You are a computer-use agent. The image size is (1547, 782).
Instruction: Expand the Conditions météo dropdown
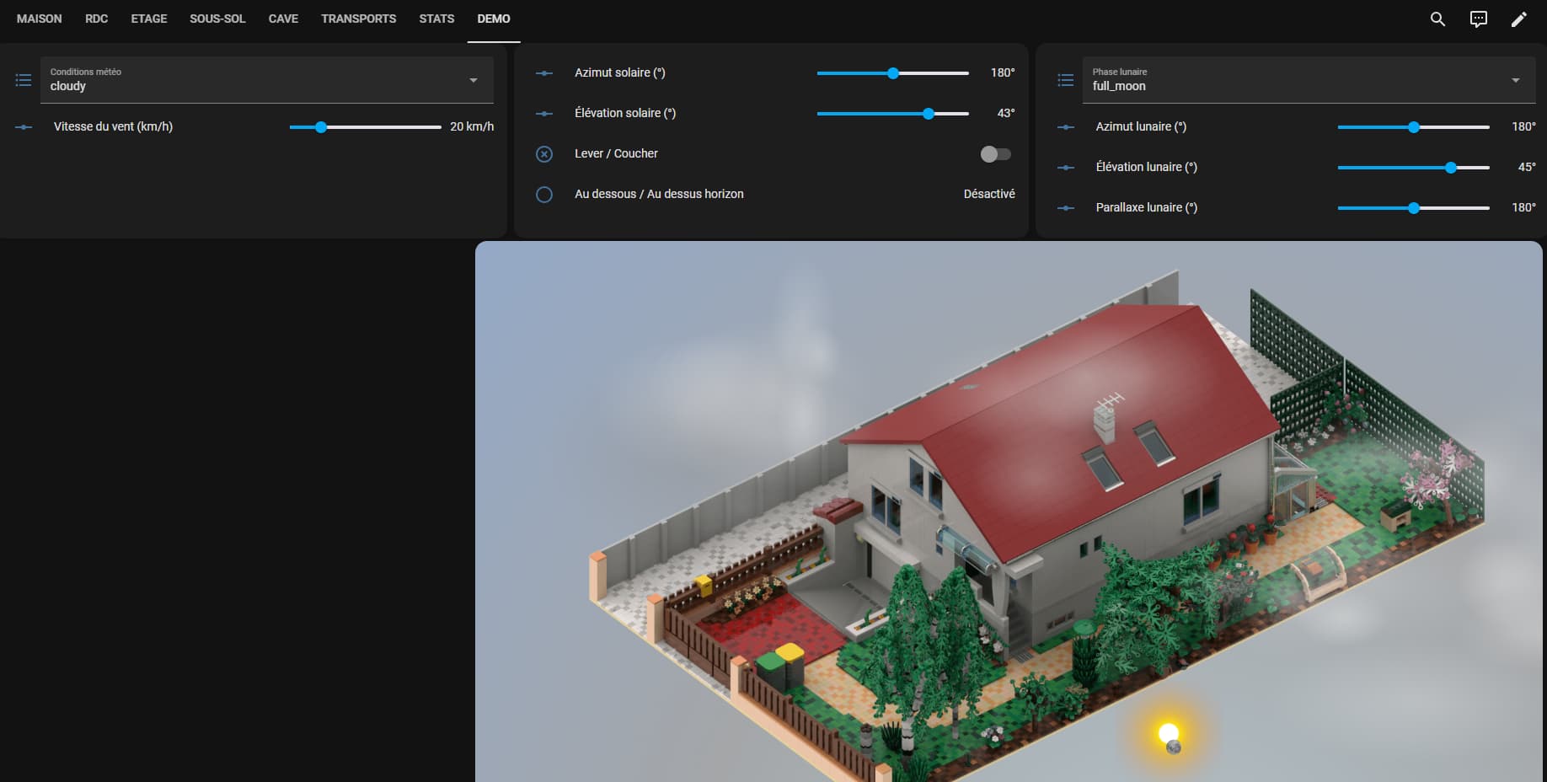(473, 80)
